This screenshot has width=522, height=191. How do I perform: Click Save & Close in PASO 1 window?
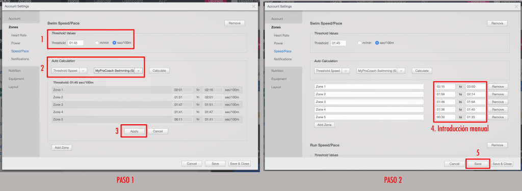(240, 163)
